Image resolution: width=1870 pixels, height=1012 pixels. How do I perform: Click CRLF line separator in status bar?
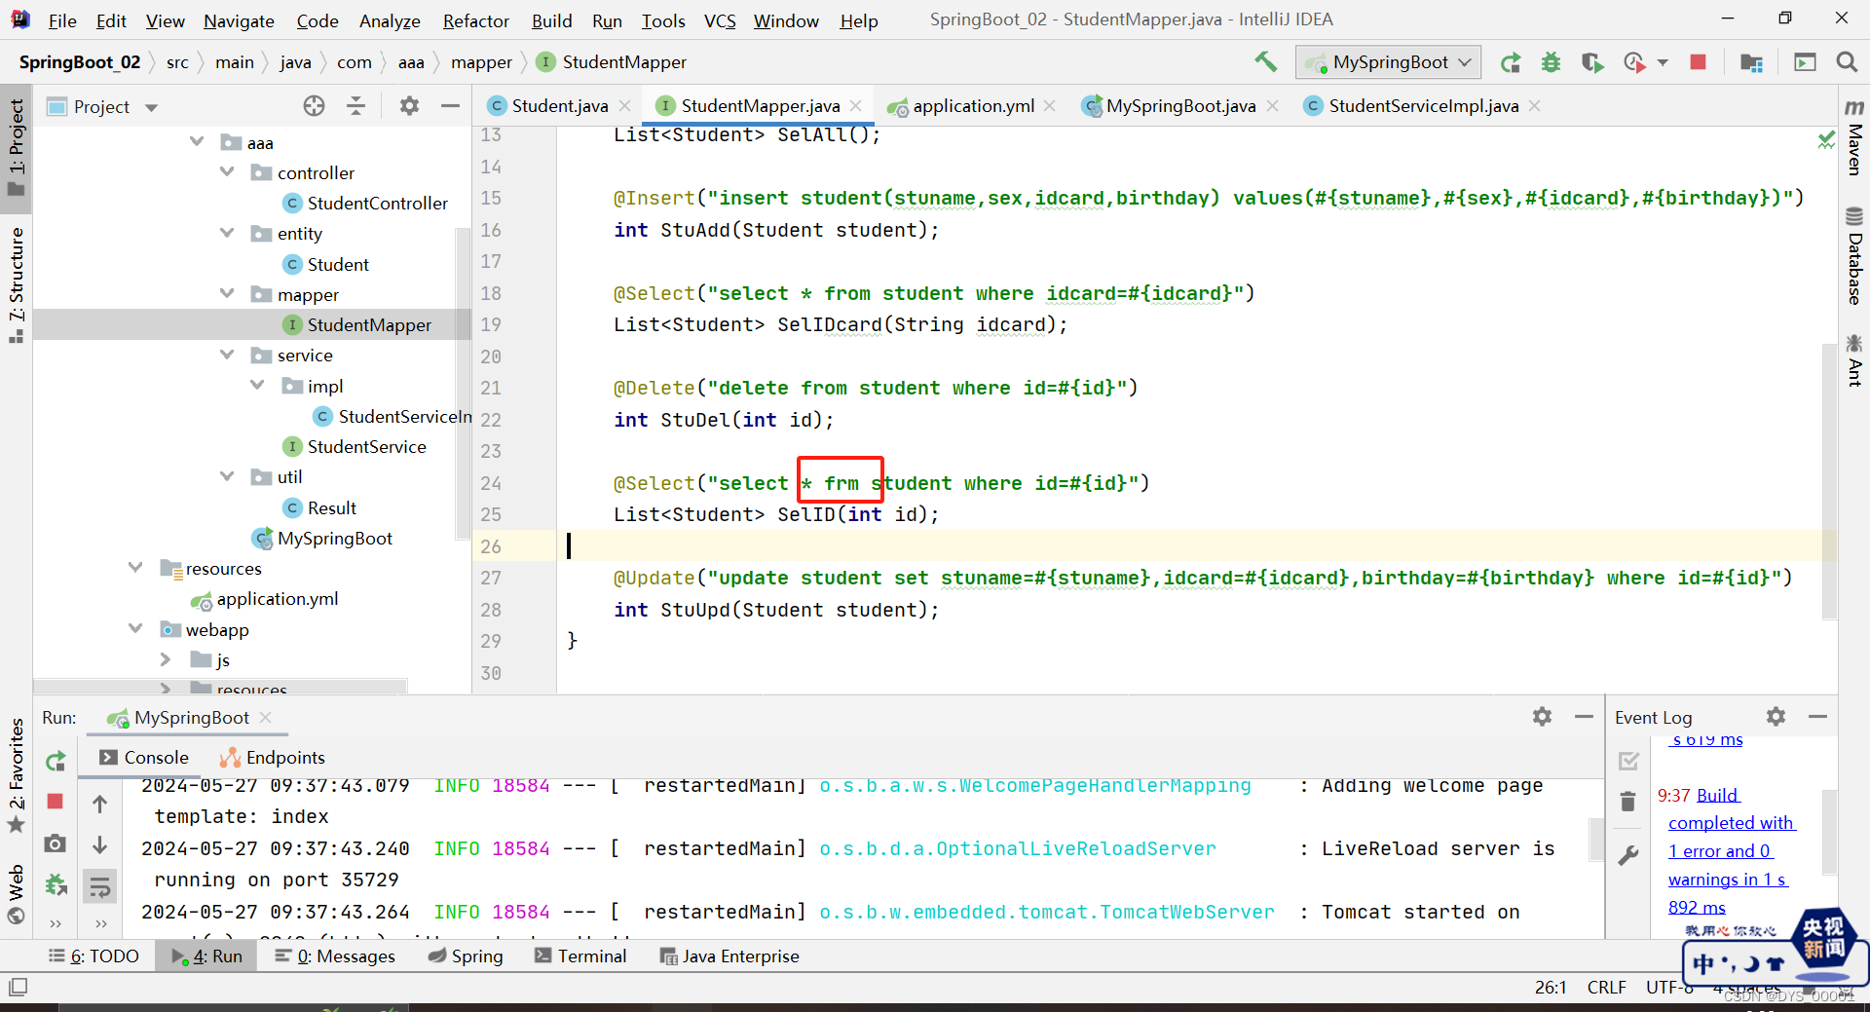click(1606, 988)
